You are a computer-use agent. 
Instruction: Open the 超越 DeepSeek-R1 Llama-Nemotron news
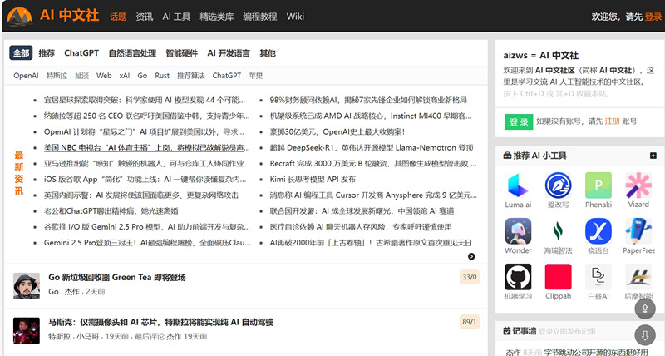click(372, 148)
